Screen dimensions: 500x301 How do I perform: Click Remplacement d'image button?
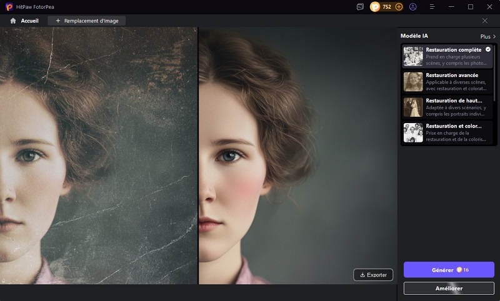pos(87,21)
